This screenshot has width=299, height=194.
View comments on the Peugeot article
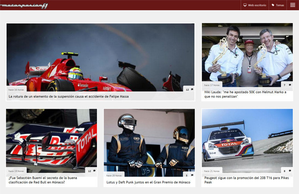(287, 171)
